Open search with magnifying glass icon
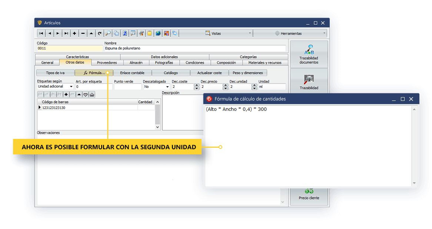 [108, 33]
